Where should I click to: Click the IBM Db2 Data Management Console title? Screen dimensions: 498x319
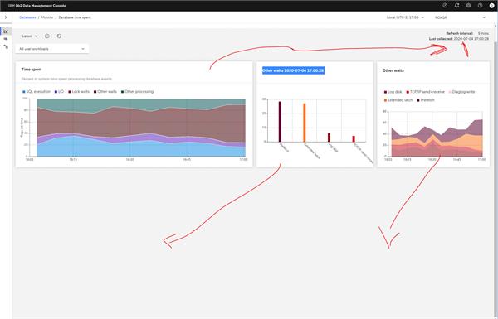pos(37,6)
